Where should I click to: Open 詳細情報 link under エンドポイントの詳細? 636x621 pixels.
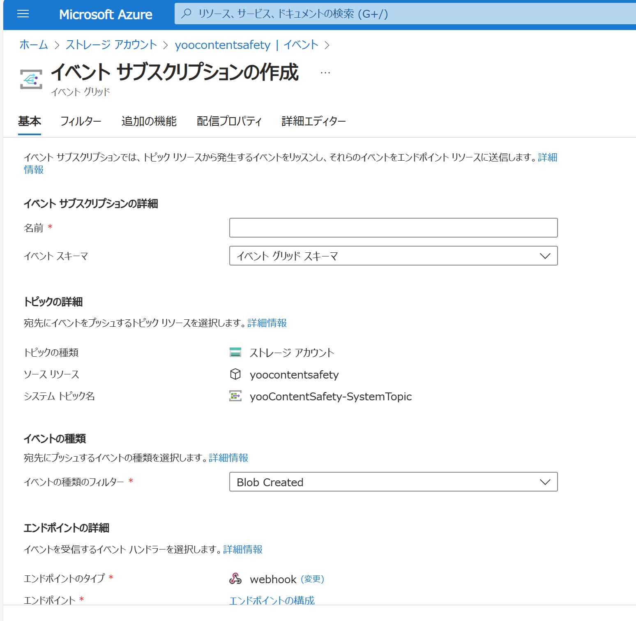(x=243, y=549)
